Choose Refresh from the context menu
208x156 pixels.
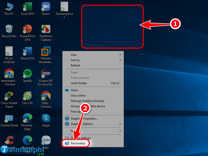(x=75, y=65)
